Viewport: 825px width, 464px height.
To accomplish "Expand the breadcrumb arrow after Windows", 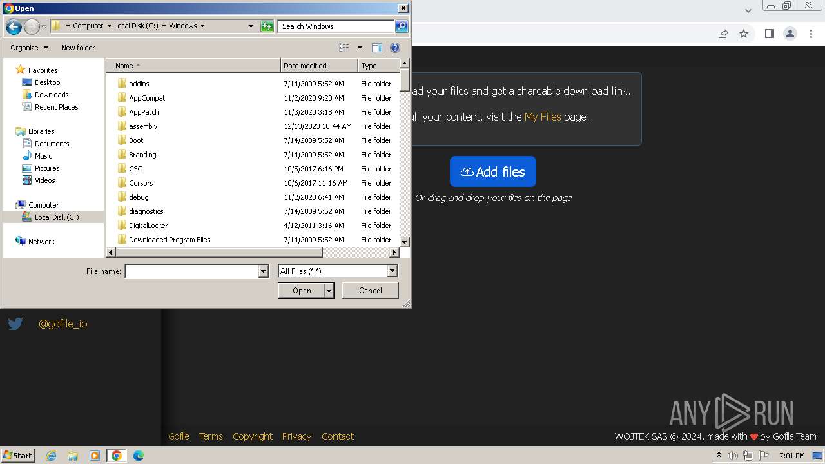I will point(202,26).
